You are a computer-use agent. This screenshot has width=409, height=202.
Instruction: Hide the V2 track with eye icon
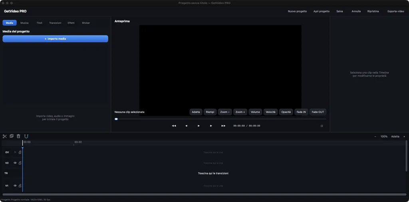click(x=15, y=163)
